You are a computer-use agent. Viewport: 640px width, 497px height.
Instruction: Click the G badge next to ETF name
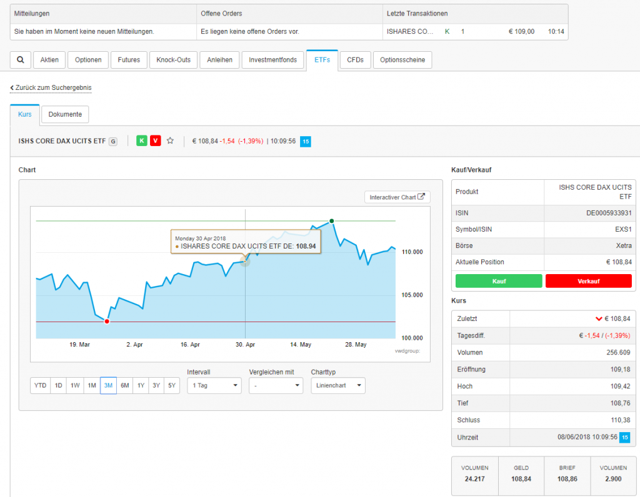(113, 141)
